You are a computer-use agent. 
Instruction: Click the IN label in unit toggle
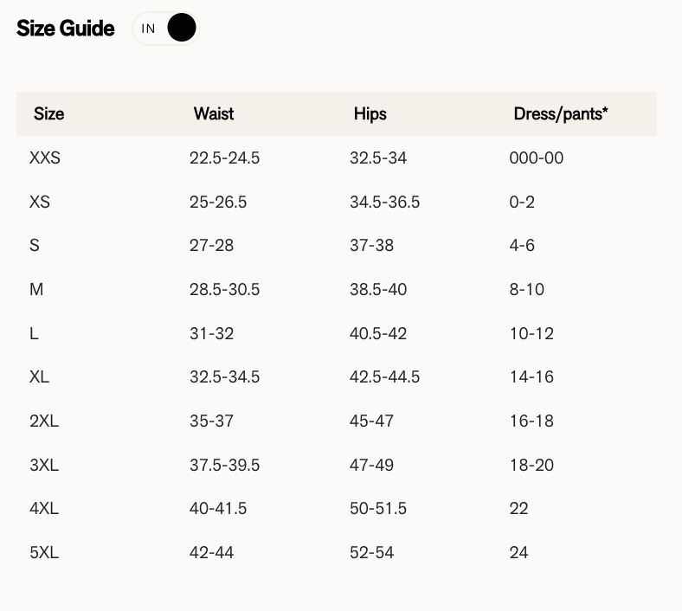[148, 29]
